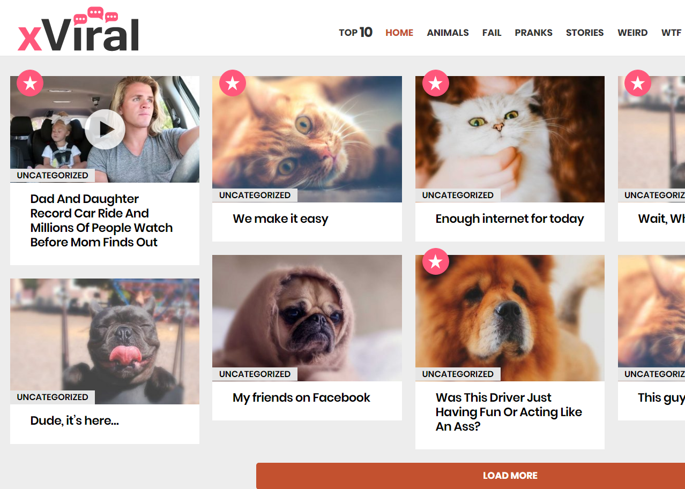Viewport: 685px width, 489px height.
Task: Open the FAIL category
Action: click(x=492, y=33)
